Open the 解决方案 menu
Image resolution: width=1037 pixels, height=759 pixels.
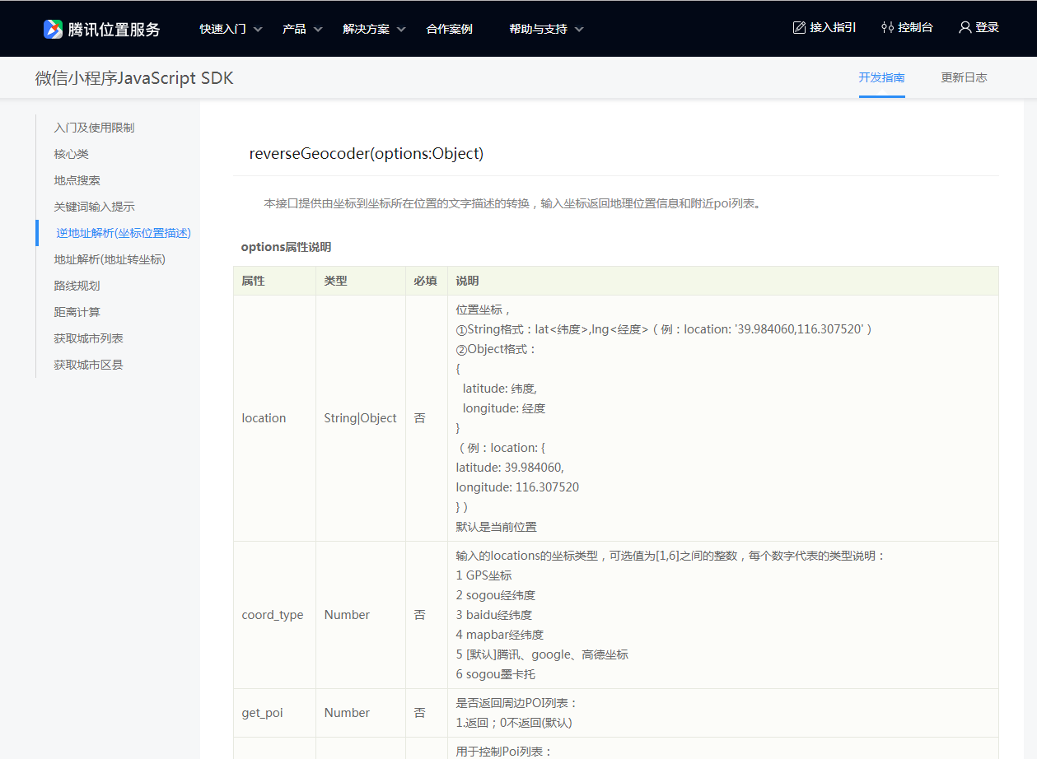366,29
